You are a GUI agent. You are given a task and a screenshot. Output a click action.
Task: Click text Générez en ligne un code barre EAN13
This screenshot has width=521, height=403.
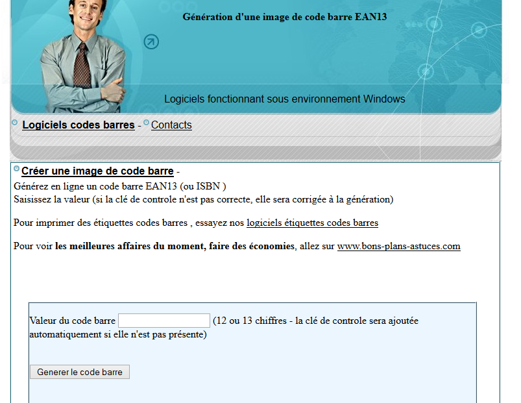95,186
